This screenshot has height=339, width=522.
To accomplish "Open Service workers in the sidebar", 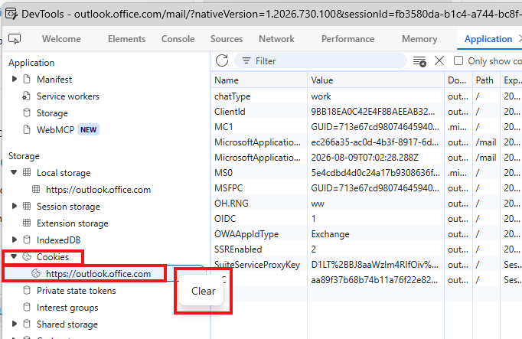I will (68, 96).
